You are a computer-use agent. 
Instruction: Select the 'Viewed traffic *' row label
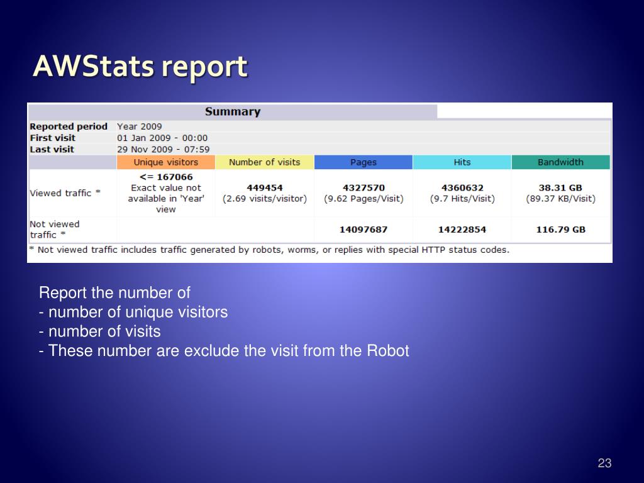(65, 193)
